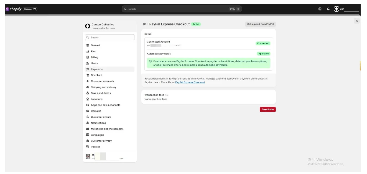Open the Sidekick assistant icon in top bar
Screen dimensions: 367x174
pos(320,9)
